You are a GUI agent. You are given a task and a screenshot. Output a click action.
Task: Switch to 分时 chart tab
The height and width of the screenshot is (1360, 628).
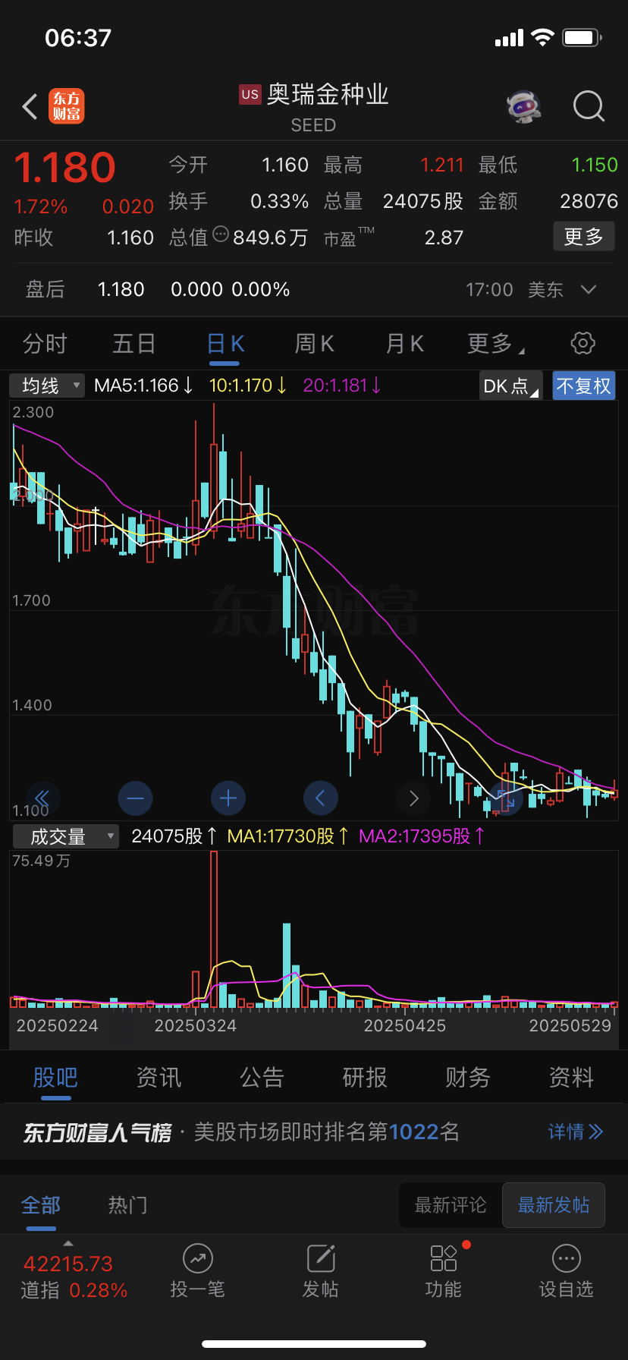(45, 344)
